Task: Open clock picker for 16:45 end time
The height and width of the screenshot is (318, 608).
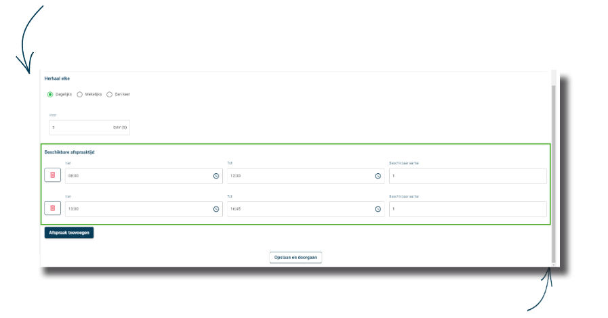Action: tap(378, 209)
